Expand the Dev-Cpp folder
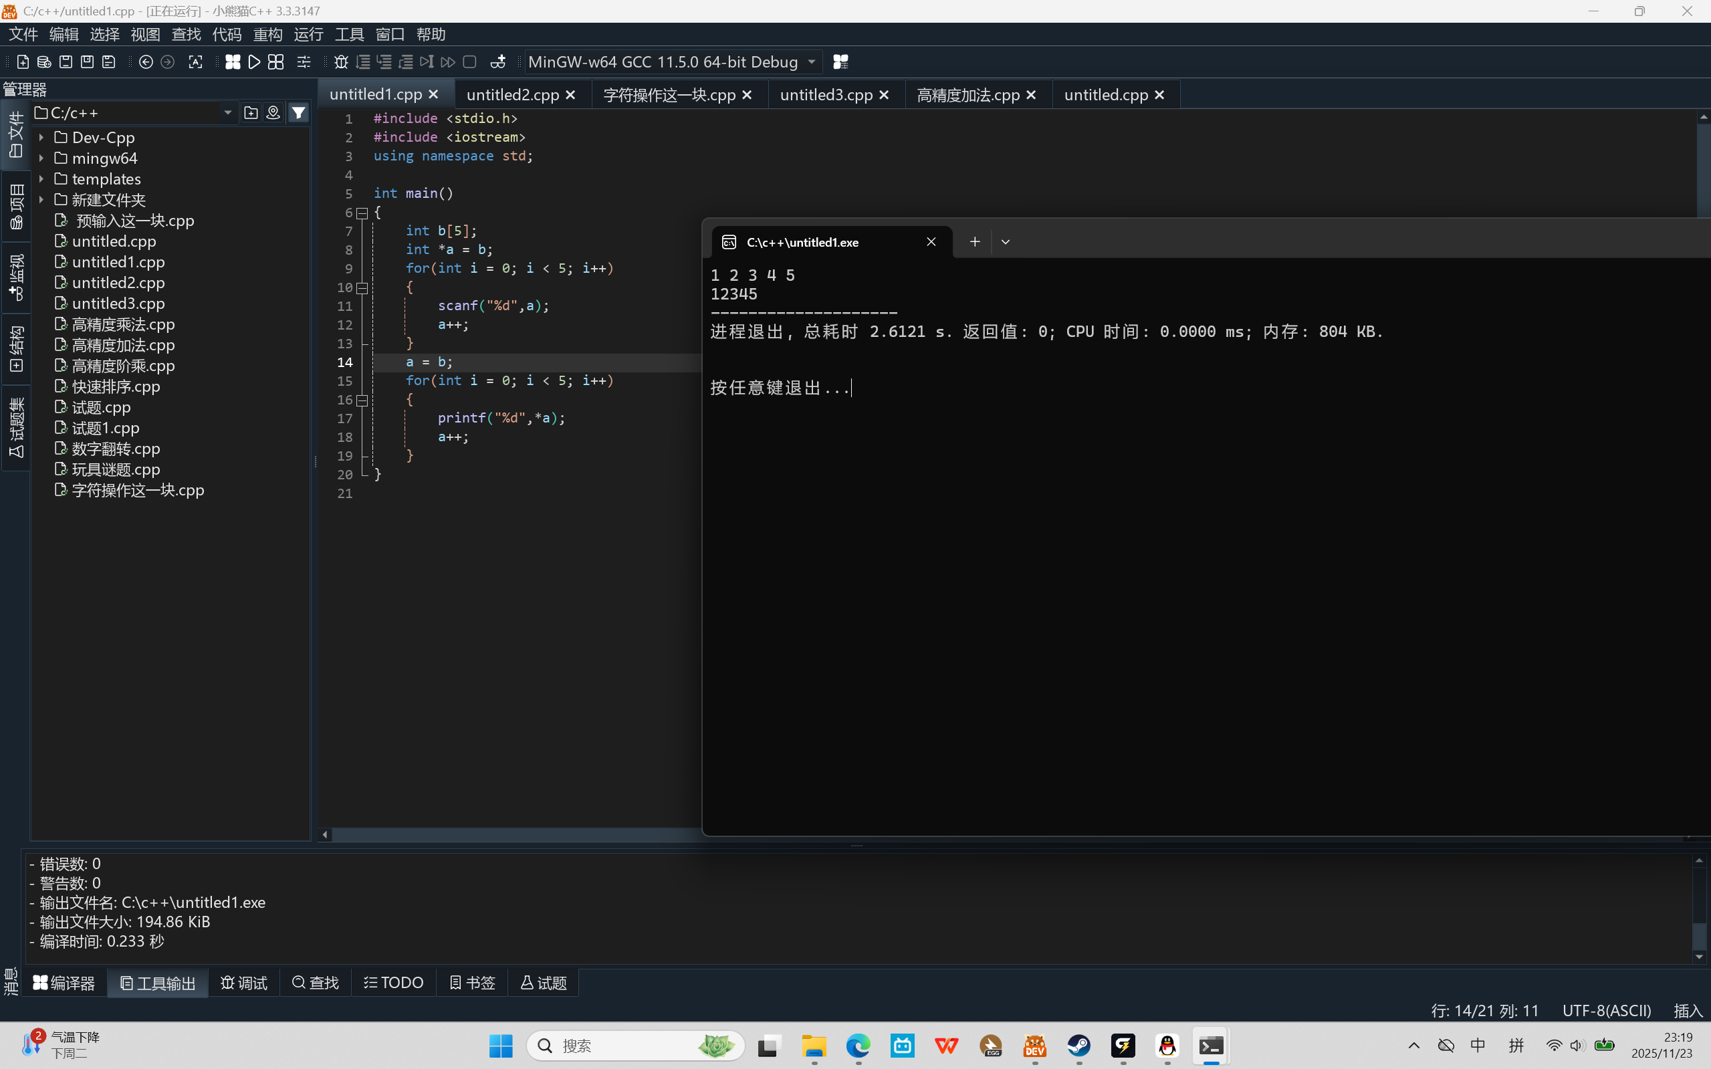Viewport: 1711px width, 1069px height. 41,138
